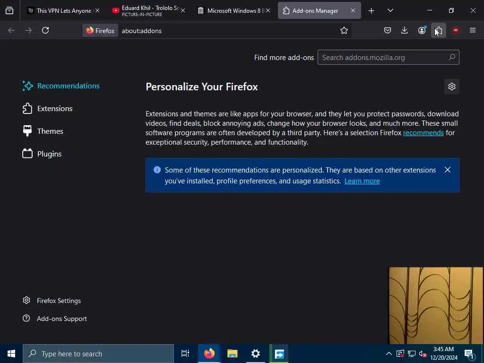Screen dimensions: 484x363
Task: Open the network tray icon
Action: point(412,354)
